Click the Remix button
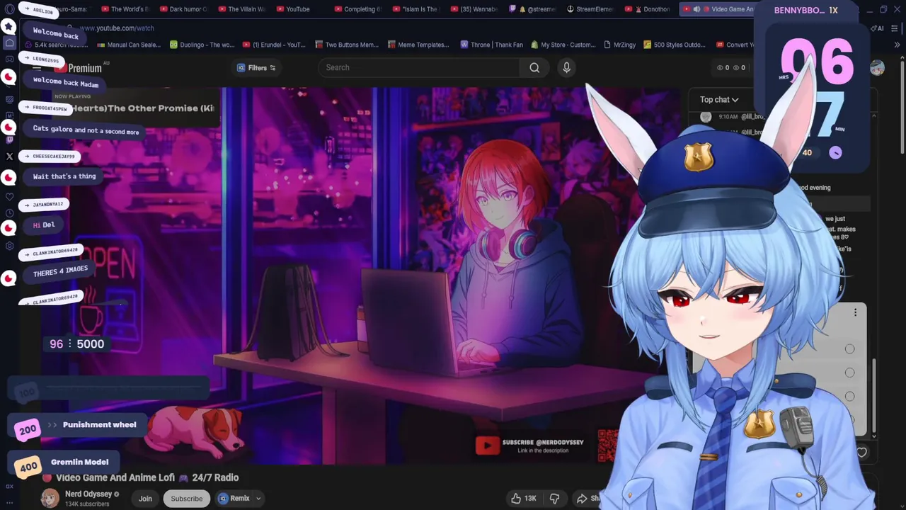 click(x=234, y=499)
